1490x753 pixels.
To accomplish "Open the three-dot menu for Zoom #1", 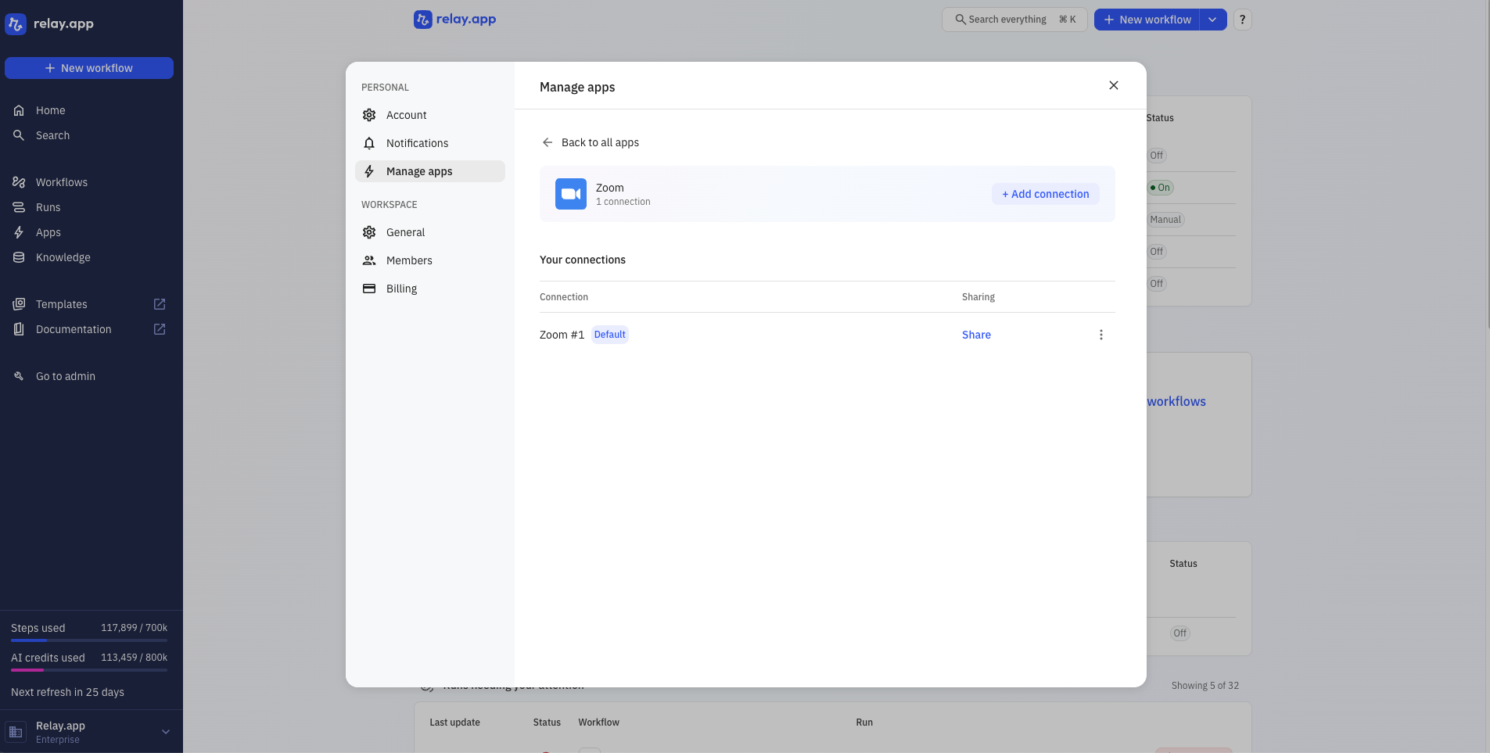I will [x=1100, y=335].
